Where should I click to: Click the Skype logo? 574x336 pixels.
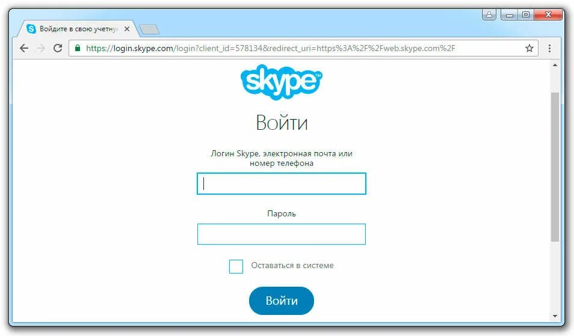(282, 82)
